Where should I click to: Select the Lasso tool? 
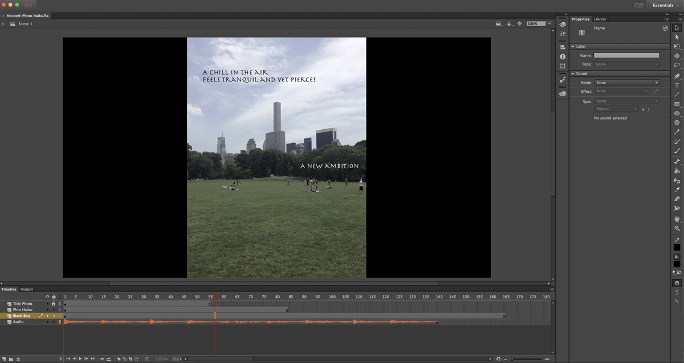tap(677, 65)
